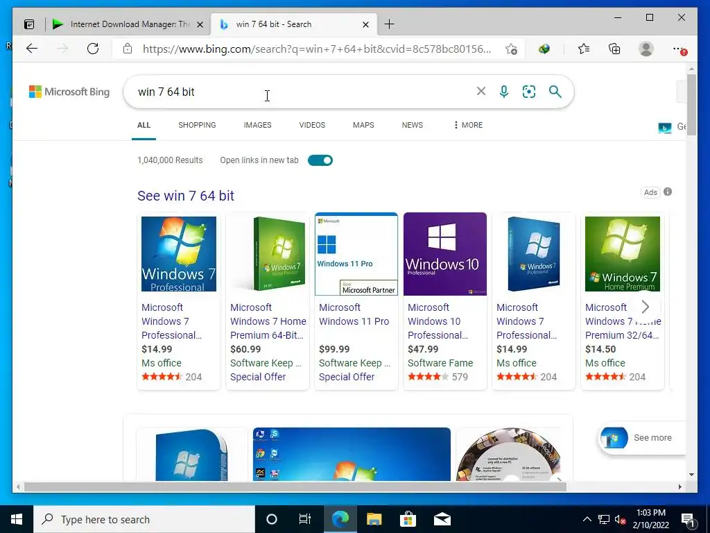
Task: Click the See more button
Action: [x=642, y=438]
